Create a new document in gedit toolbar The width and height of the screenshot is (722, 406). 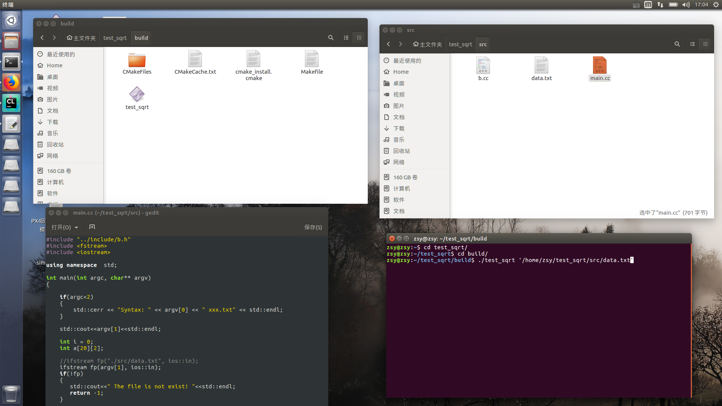click(x=92, y=227)
